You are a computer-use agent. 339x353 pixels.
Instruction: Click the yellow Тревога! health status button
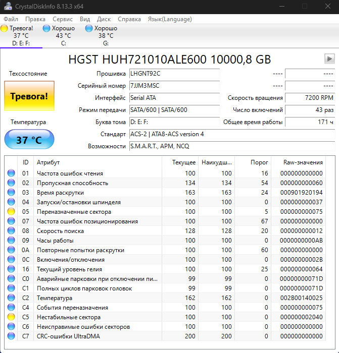click(29, 96)
